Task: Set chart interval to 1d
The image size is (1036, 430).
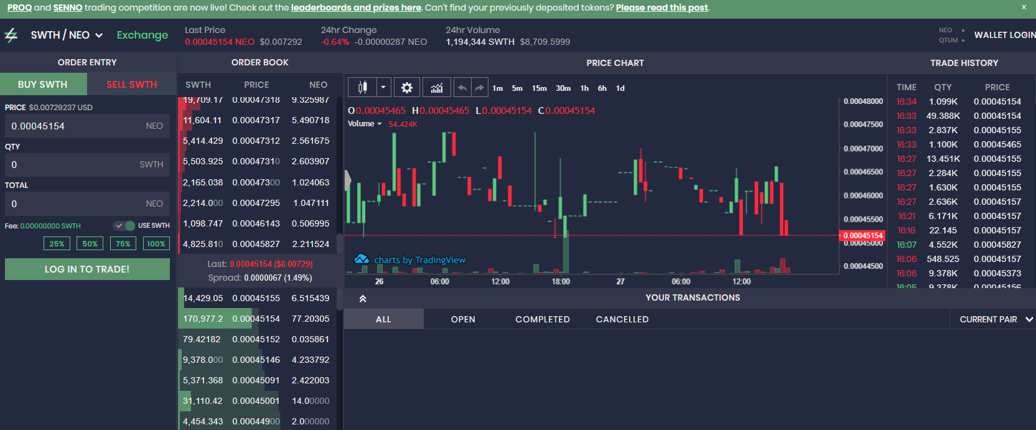Action: 620,88
